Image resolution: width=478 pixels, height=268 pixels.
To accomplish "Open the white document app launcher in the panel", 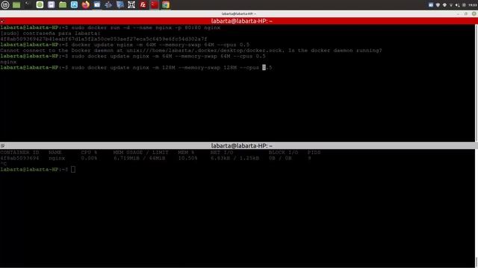I will [x=52, y=4].
